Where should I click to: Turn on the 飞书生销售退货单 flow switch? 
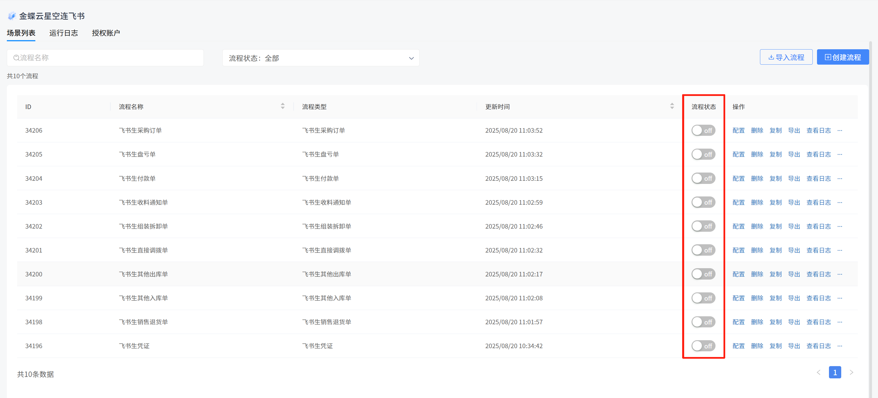[x=703, y=322]
